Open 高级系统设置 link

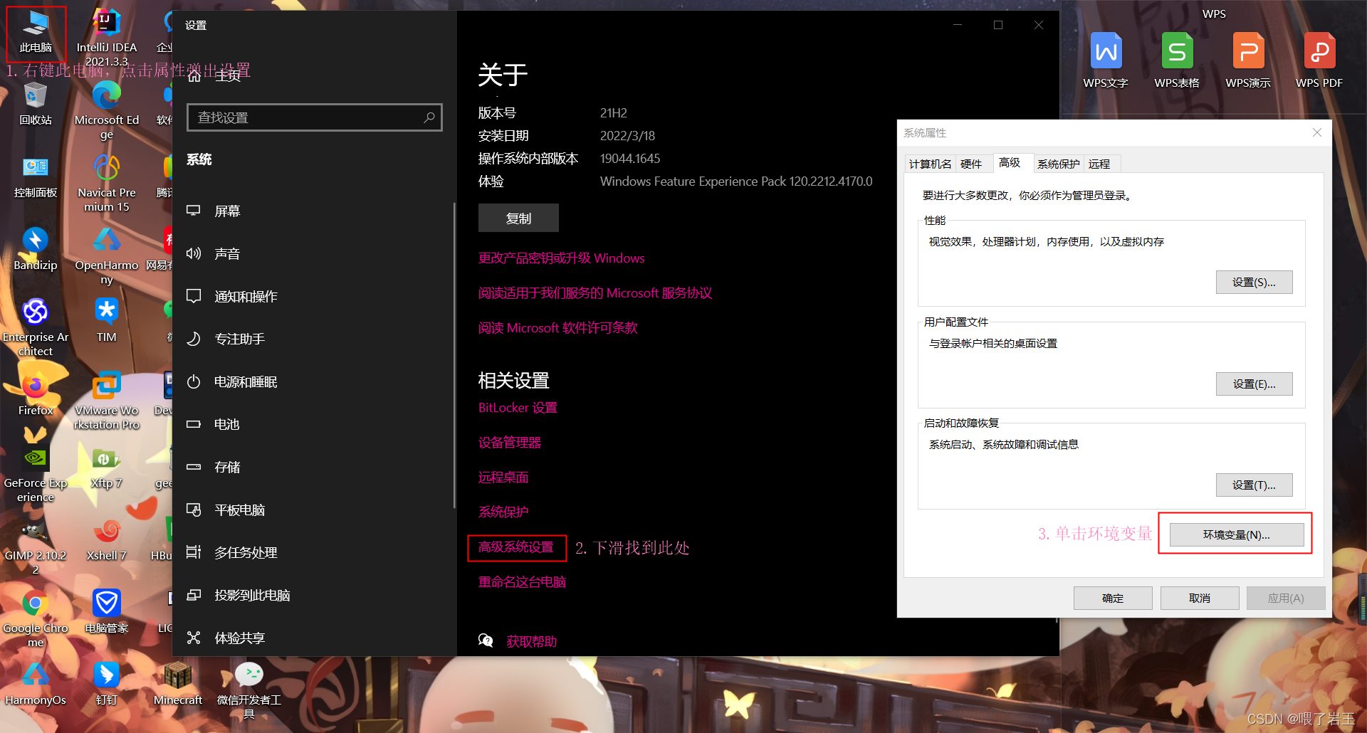pos(516,547)
